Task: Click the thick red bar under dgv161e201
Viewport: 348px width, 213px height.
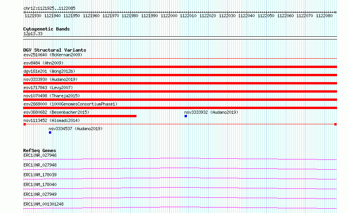Action: click(180, 75)
